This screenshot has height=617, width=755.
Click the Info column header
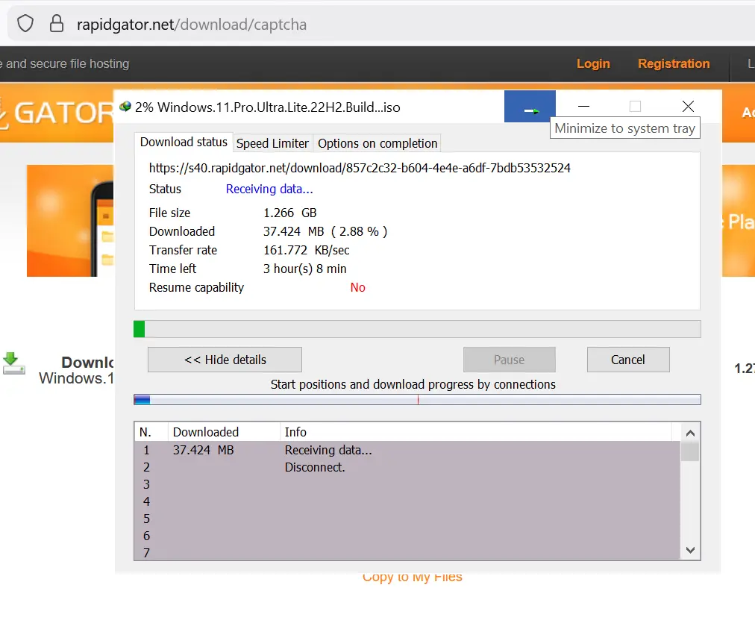(x=475, y=432)
